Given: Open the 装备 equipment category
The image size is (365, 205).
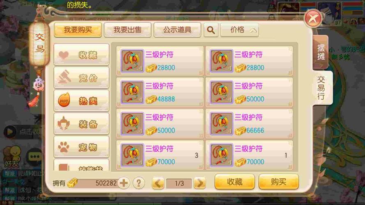Looking at the screenshot, I should (81, 124).
